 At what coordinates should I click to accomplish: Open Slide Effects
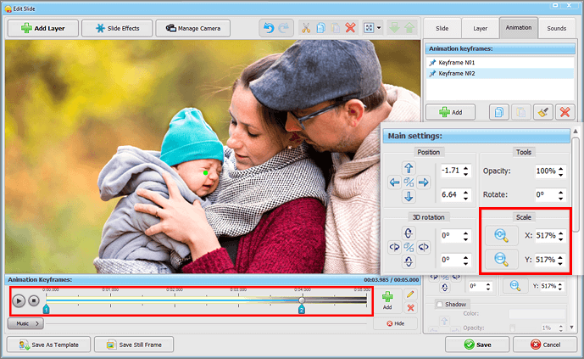coord(117,28)
